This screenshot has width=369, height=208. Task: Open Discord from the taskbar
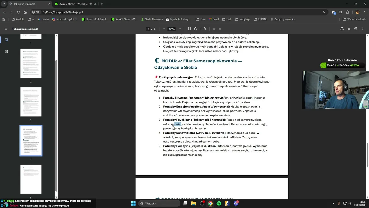pos(236,203)
